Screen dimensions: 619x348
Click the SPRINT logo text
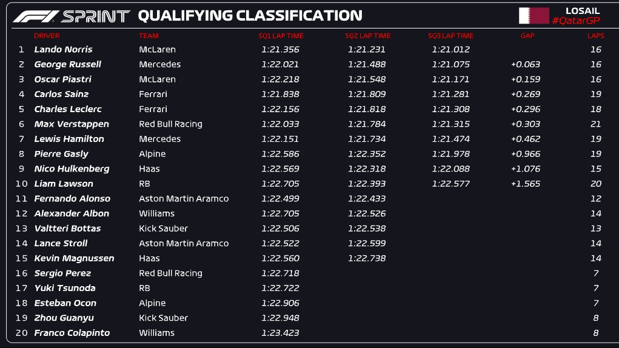96,16
